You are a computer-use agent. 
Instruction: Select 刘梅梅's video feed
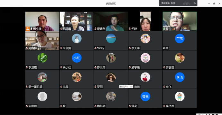click(42, 41)
